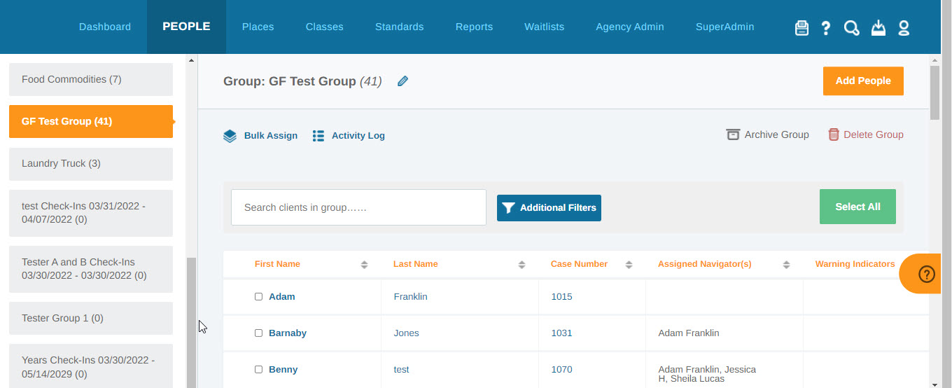Screen dimensions: 952x388
Task: Open the Classes tab
Action: click(324, 27)
